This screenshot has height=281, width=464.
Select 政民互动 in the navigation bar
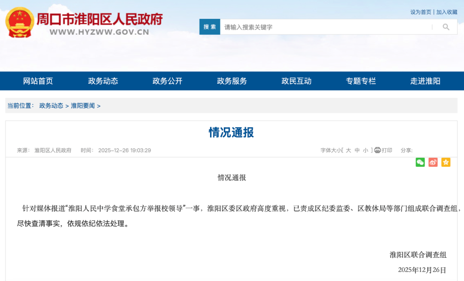click(x=296, y=81)
